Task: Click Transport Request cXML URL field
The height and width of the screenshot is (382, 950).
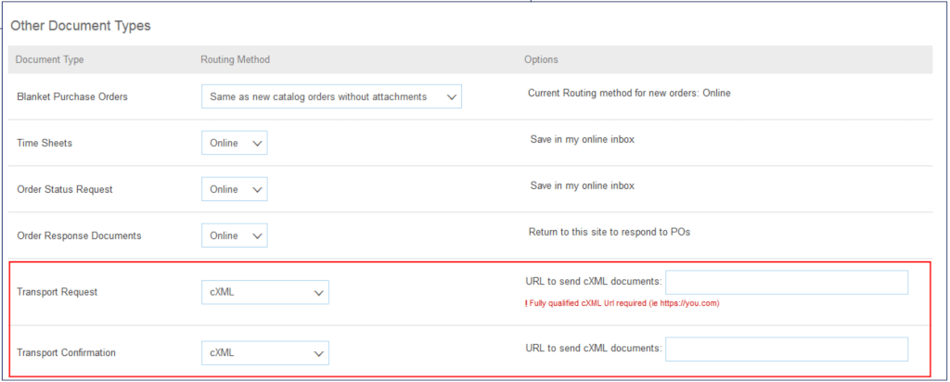Action: [x=787, y=283]
